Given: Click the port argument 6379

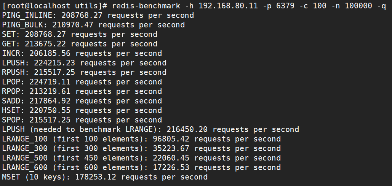Looking at the screenshot, I should [285, 6].
